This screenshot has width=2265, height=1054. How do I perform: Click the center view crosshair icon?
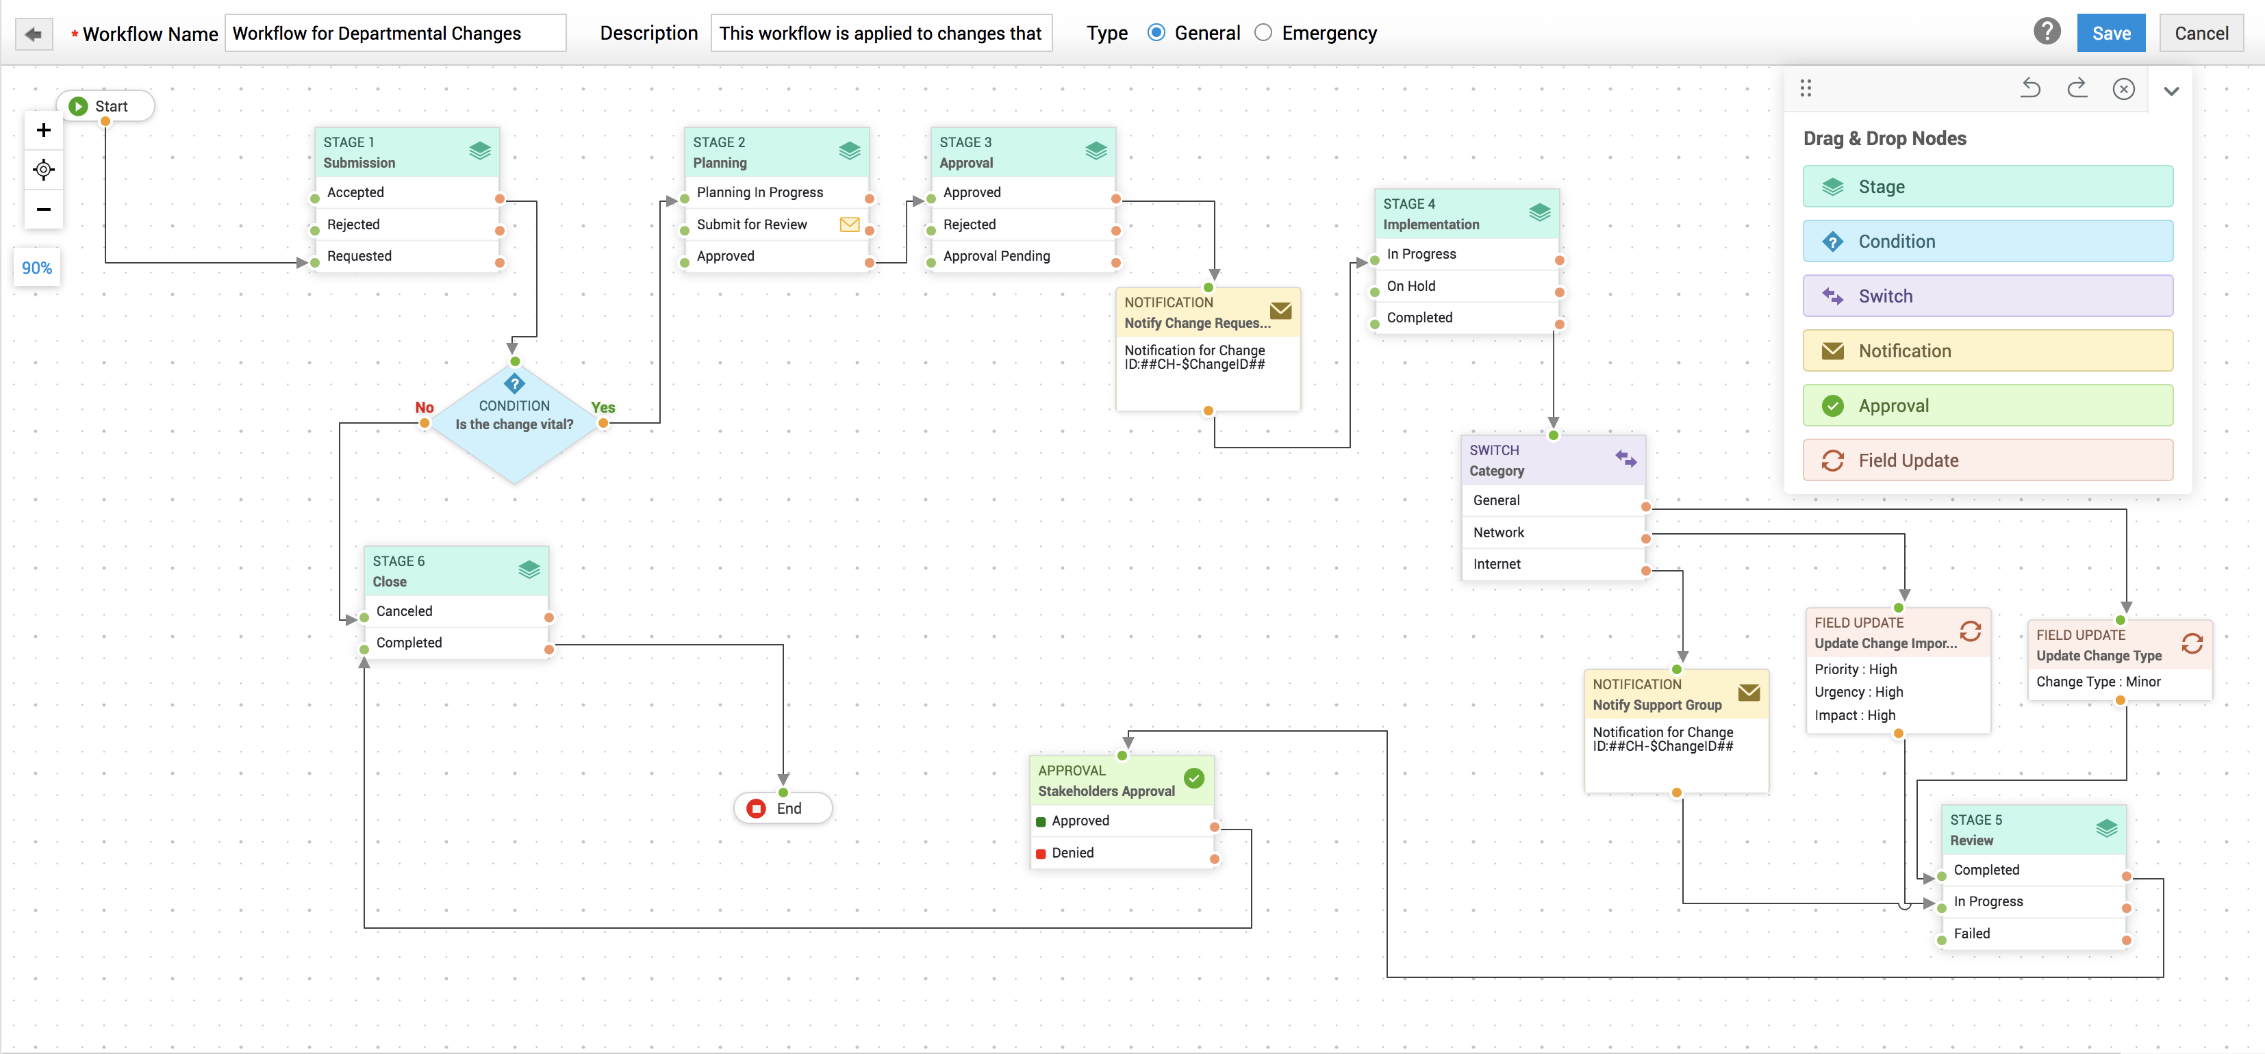(x=43, y=169)
